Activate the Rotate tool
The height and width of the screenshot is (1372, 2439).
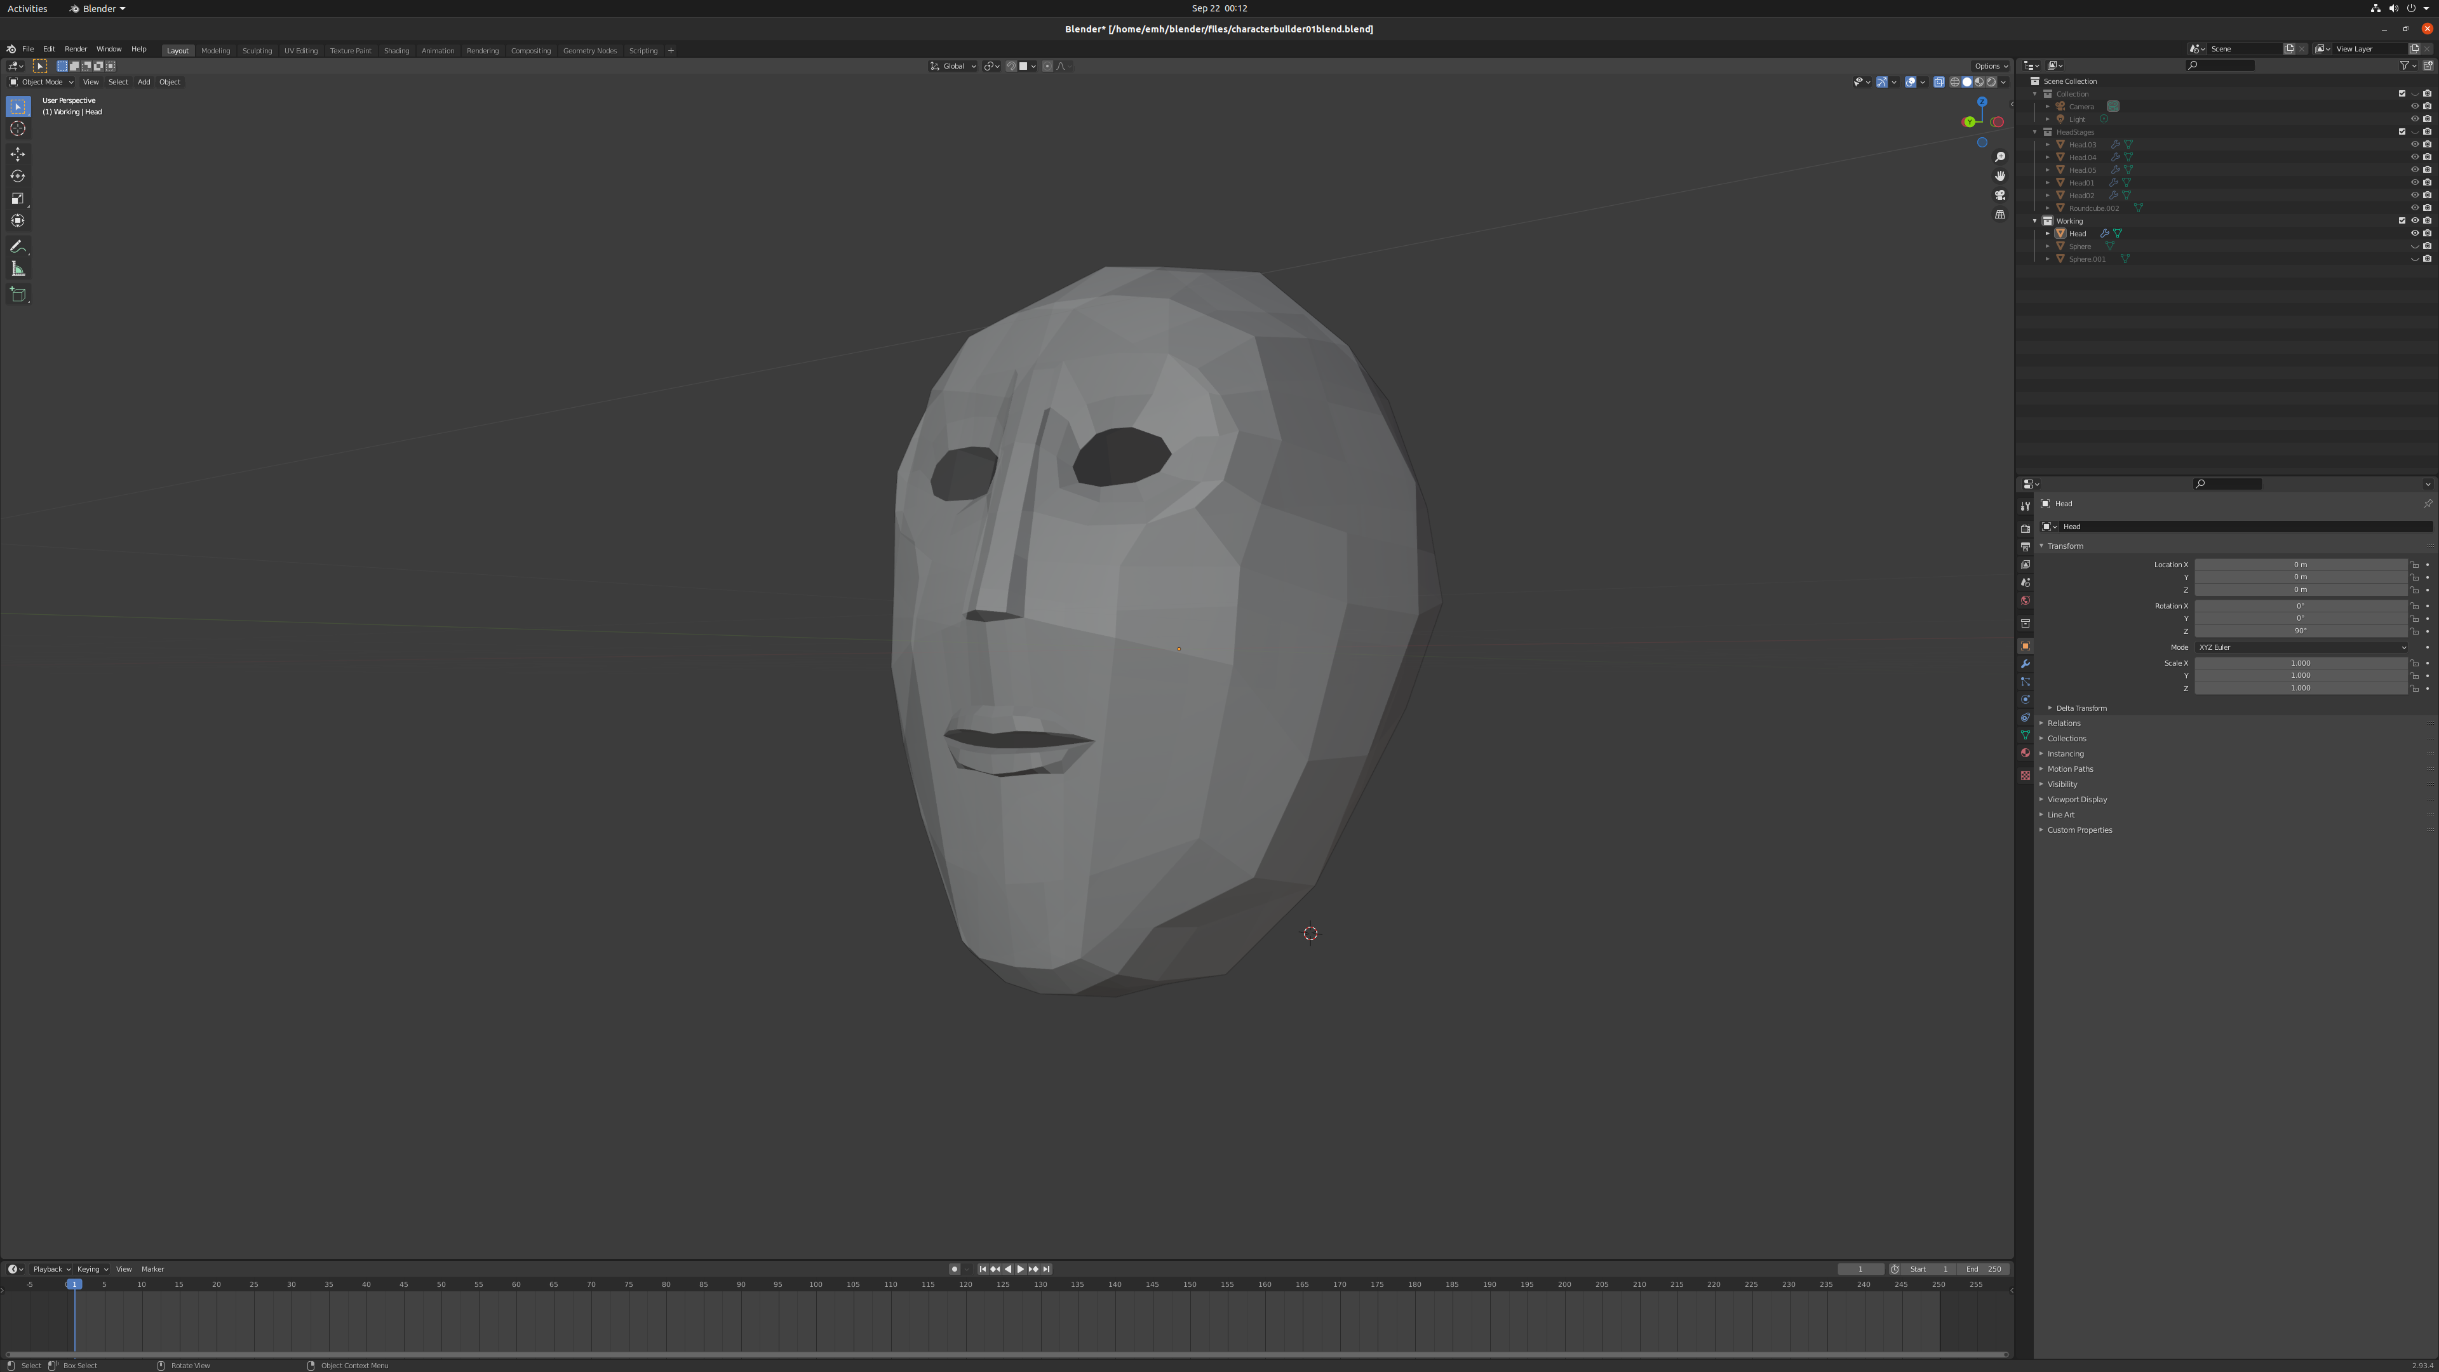[x=18, y=176]
